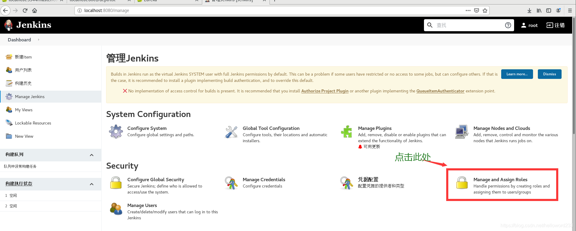Click the Lockable Resources icon
Viewport: 576px width, 231px height.
coord(9,123)
